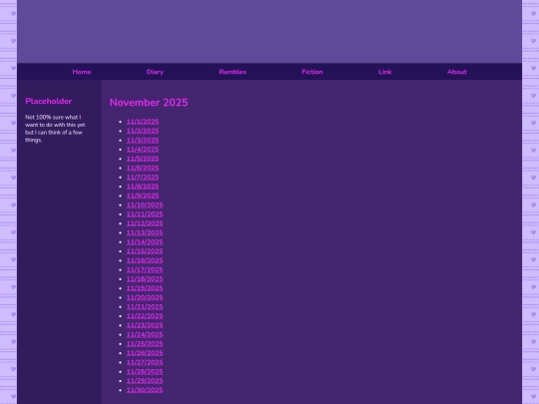The width and height of the screenshot is (539, 404).
Task: Open the 11/6/2025 diary entry
Action: click(143, 168)
